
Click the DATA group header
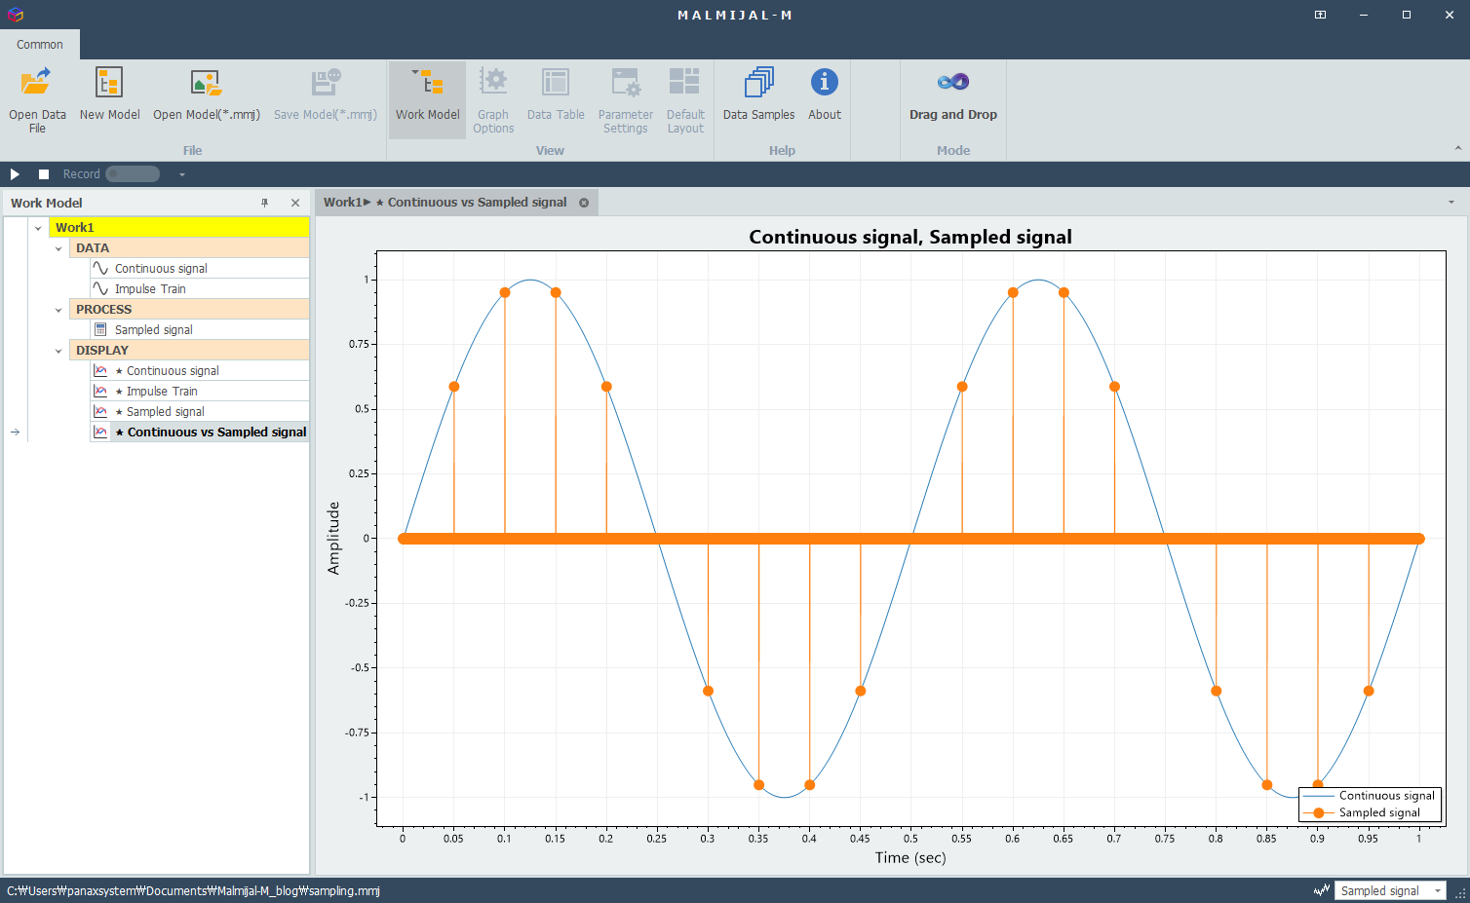pyautogui.click(x=189, y=247)
